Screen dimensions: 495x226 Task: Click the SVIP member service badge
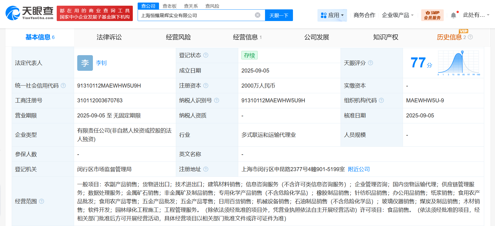coord(432,15)
